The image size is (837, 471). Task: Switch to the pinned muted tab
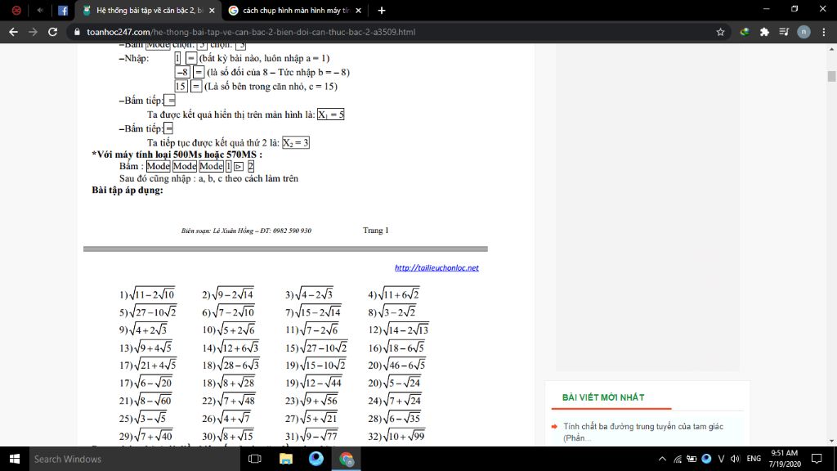(x=40, y=10)
